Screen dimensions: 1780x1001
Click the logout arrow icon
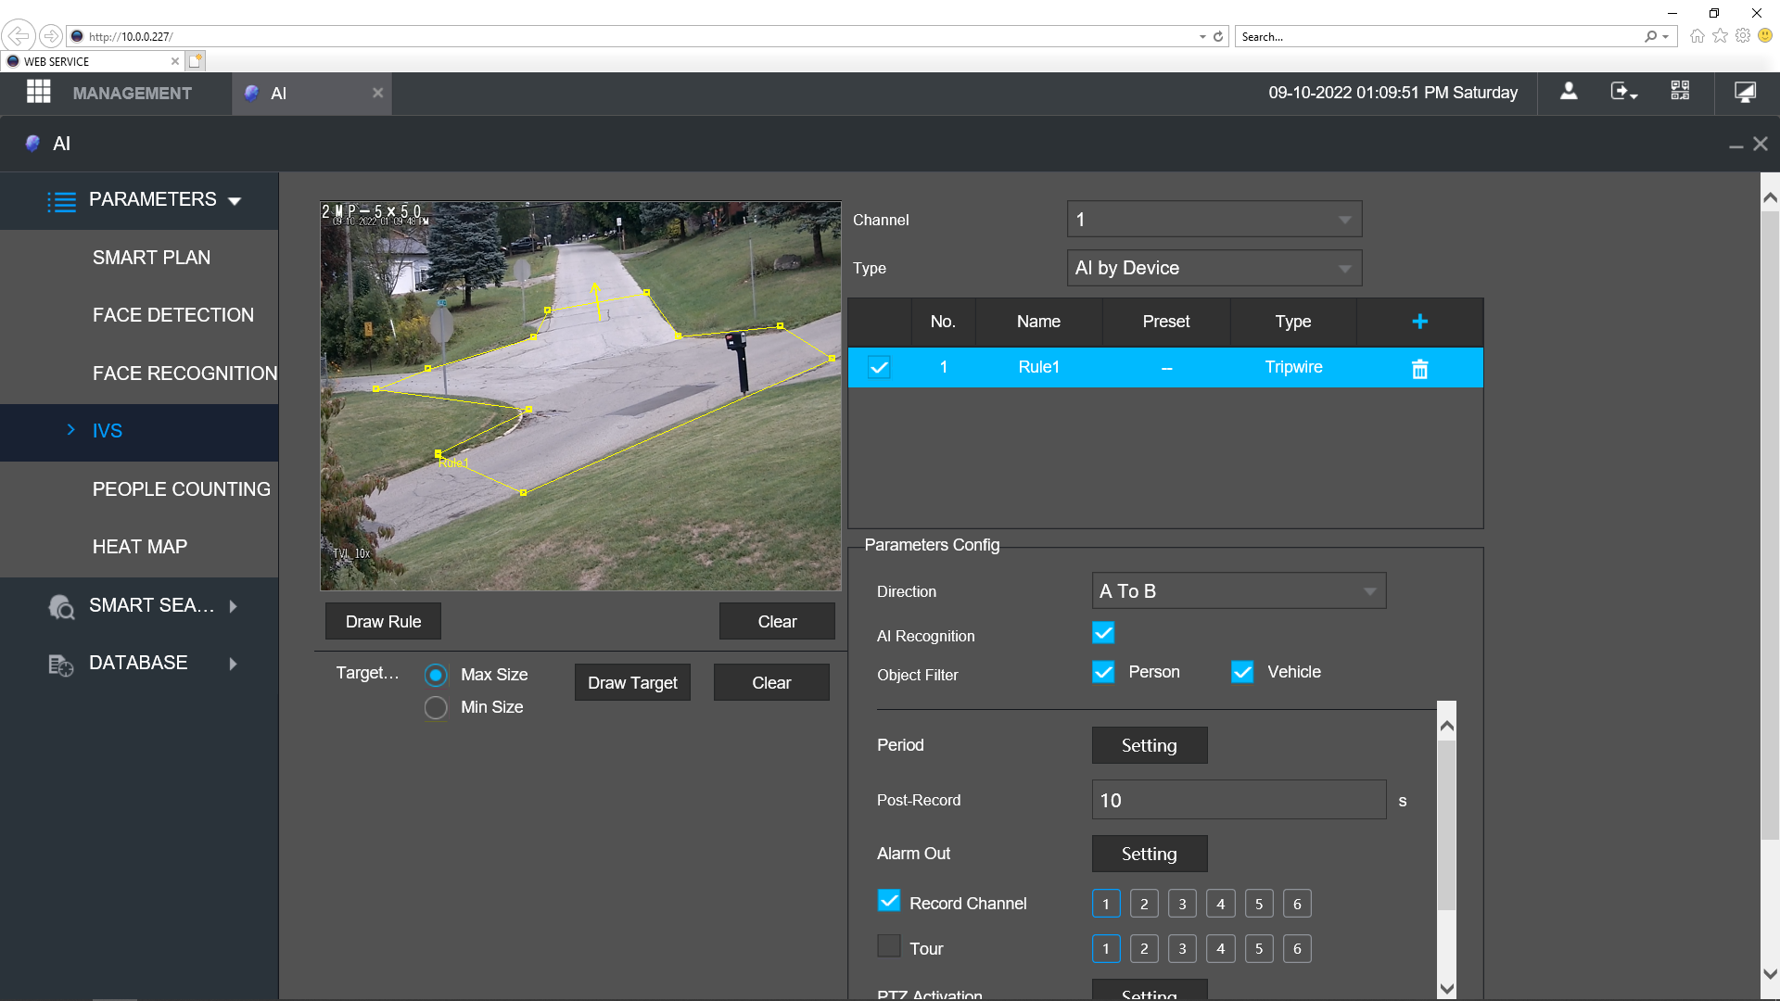coord(1623,92)
